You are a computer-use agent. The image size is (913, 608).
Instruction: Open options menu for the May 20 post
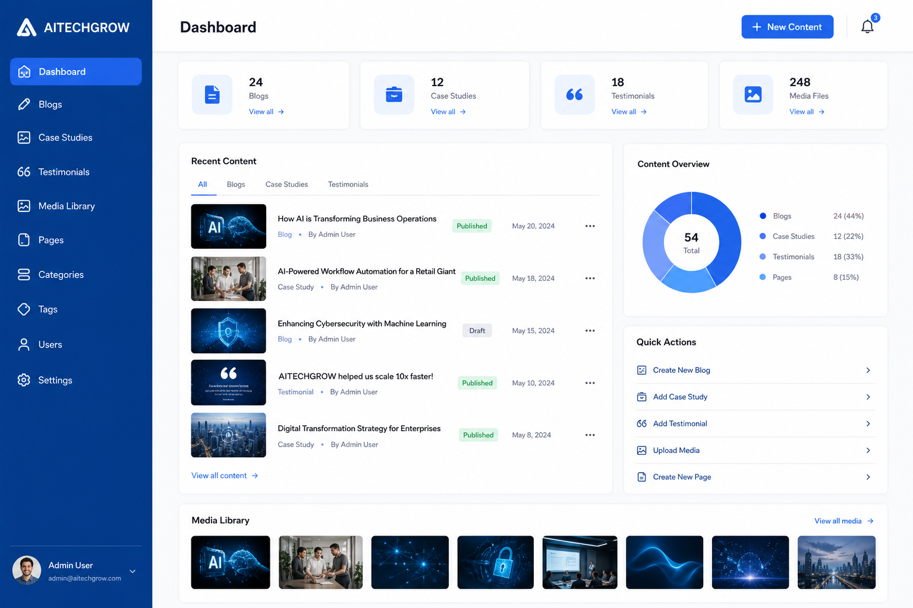coord(590,226)
